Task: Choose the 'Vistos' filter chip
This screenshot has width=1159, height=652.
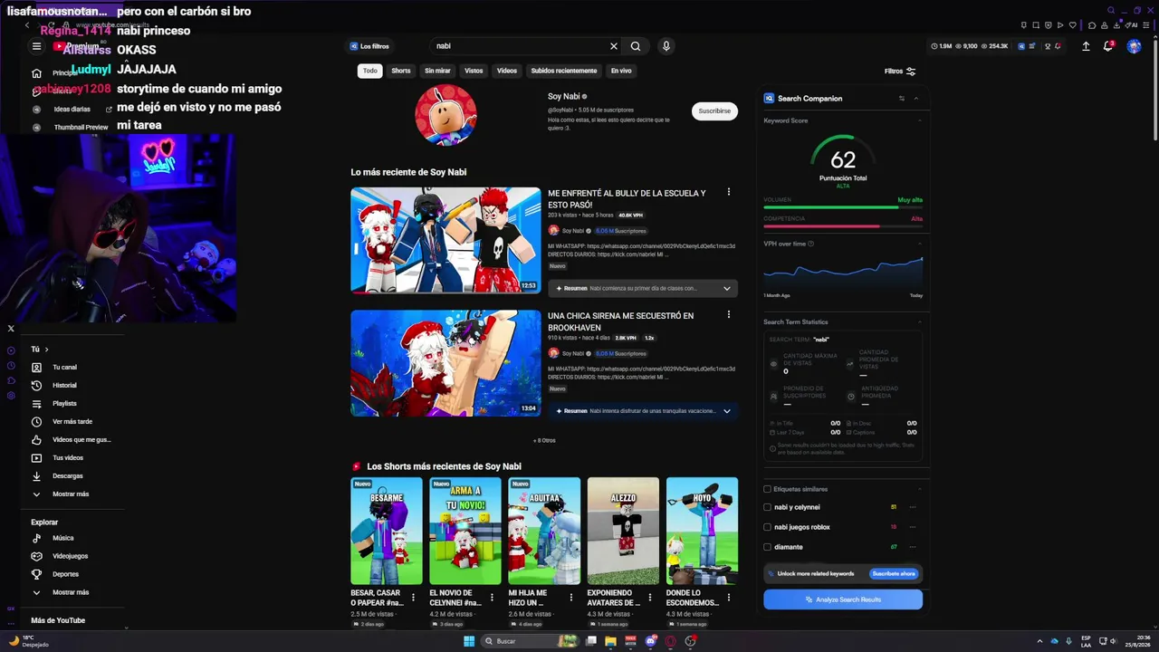Action: [474, 71]
